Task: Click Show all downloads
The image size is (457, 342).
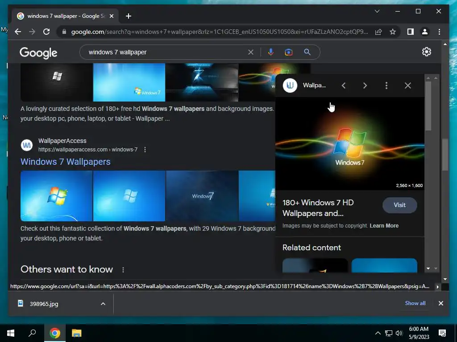Action: 415,303
